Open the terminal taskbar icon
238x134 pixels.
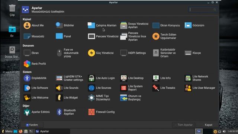pyautogui.click(x=31, y=131)
